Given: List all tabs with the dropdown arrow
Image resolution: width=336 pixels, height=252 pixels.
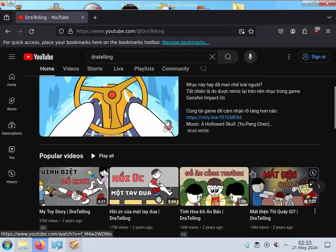Looking at the screenshot, I should click(x=329, y=17).
